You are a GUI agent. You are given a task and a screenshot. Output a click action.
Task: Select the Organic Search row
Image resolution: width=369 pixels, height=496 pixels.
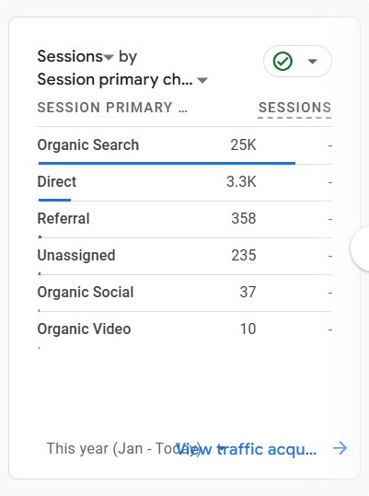click(185, 145)
